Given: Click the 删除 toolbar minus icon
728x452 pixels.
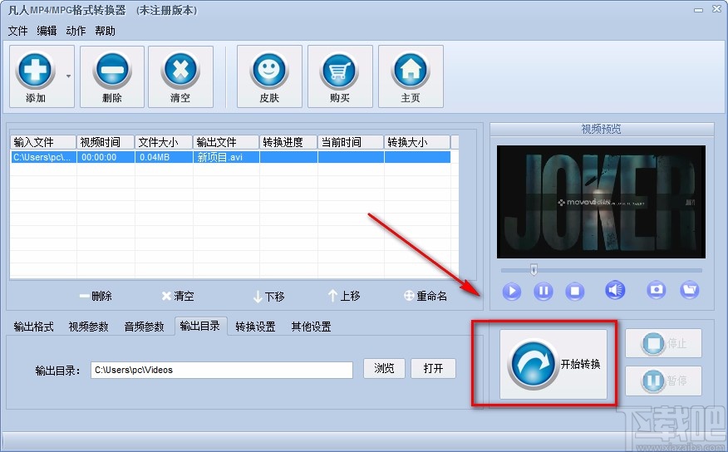Looking at the screenshot, I should tap(112, 71).
